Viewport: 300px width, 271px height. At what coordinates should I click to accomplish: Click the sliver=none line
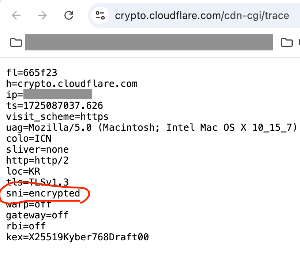[37, 150]
